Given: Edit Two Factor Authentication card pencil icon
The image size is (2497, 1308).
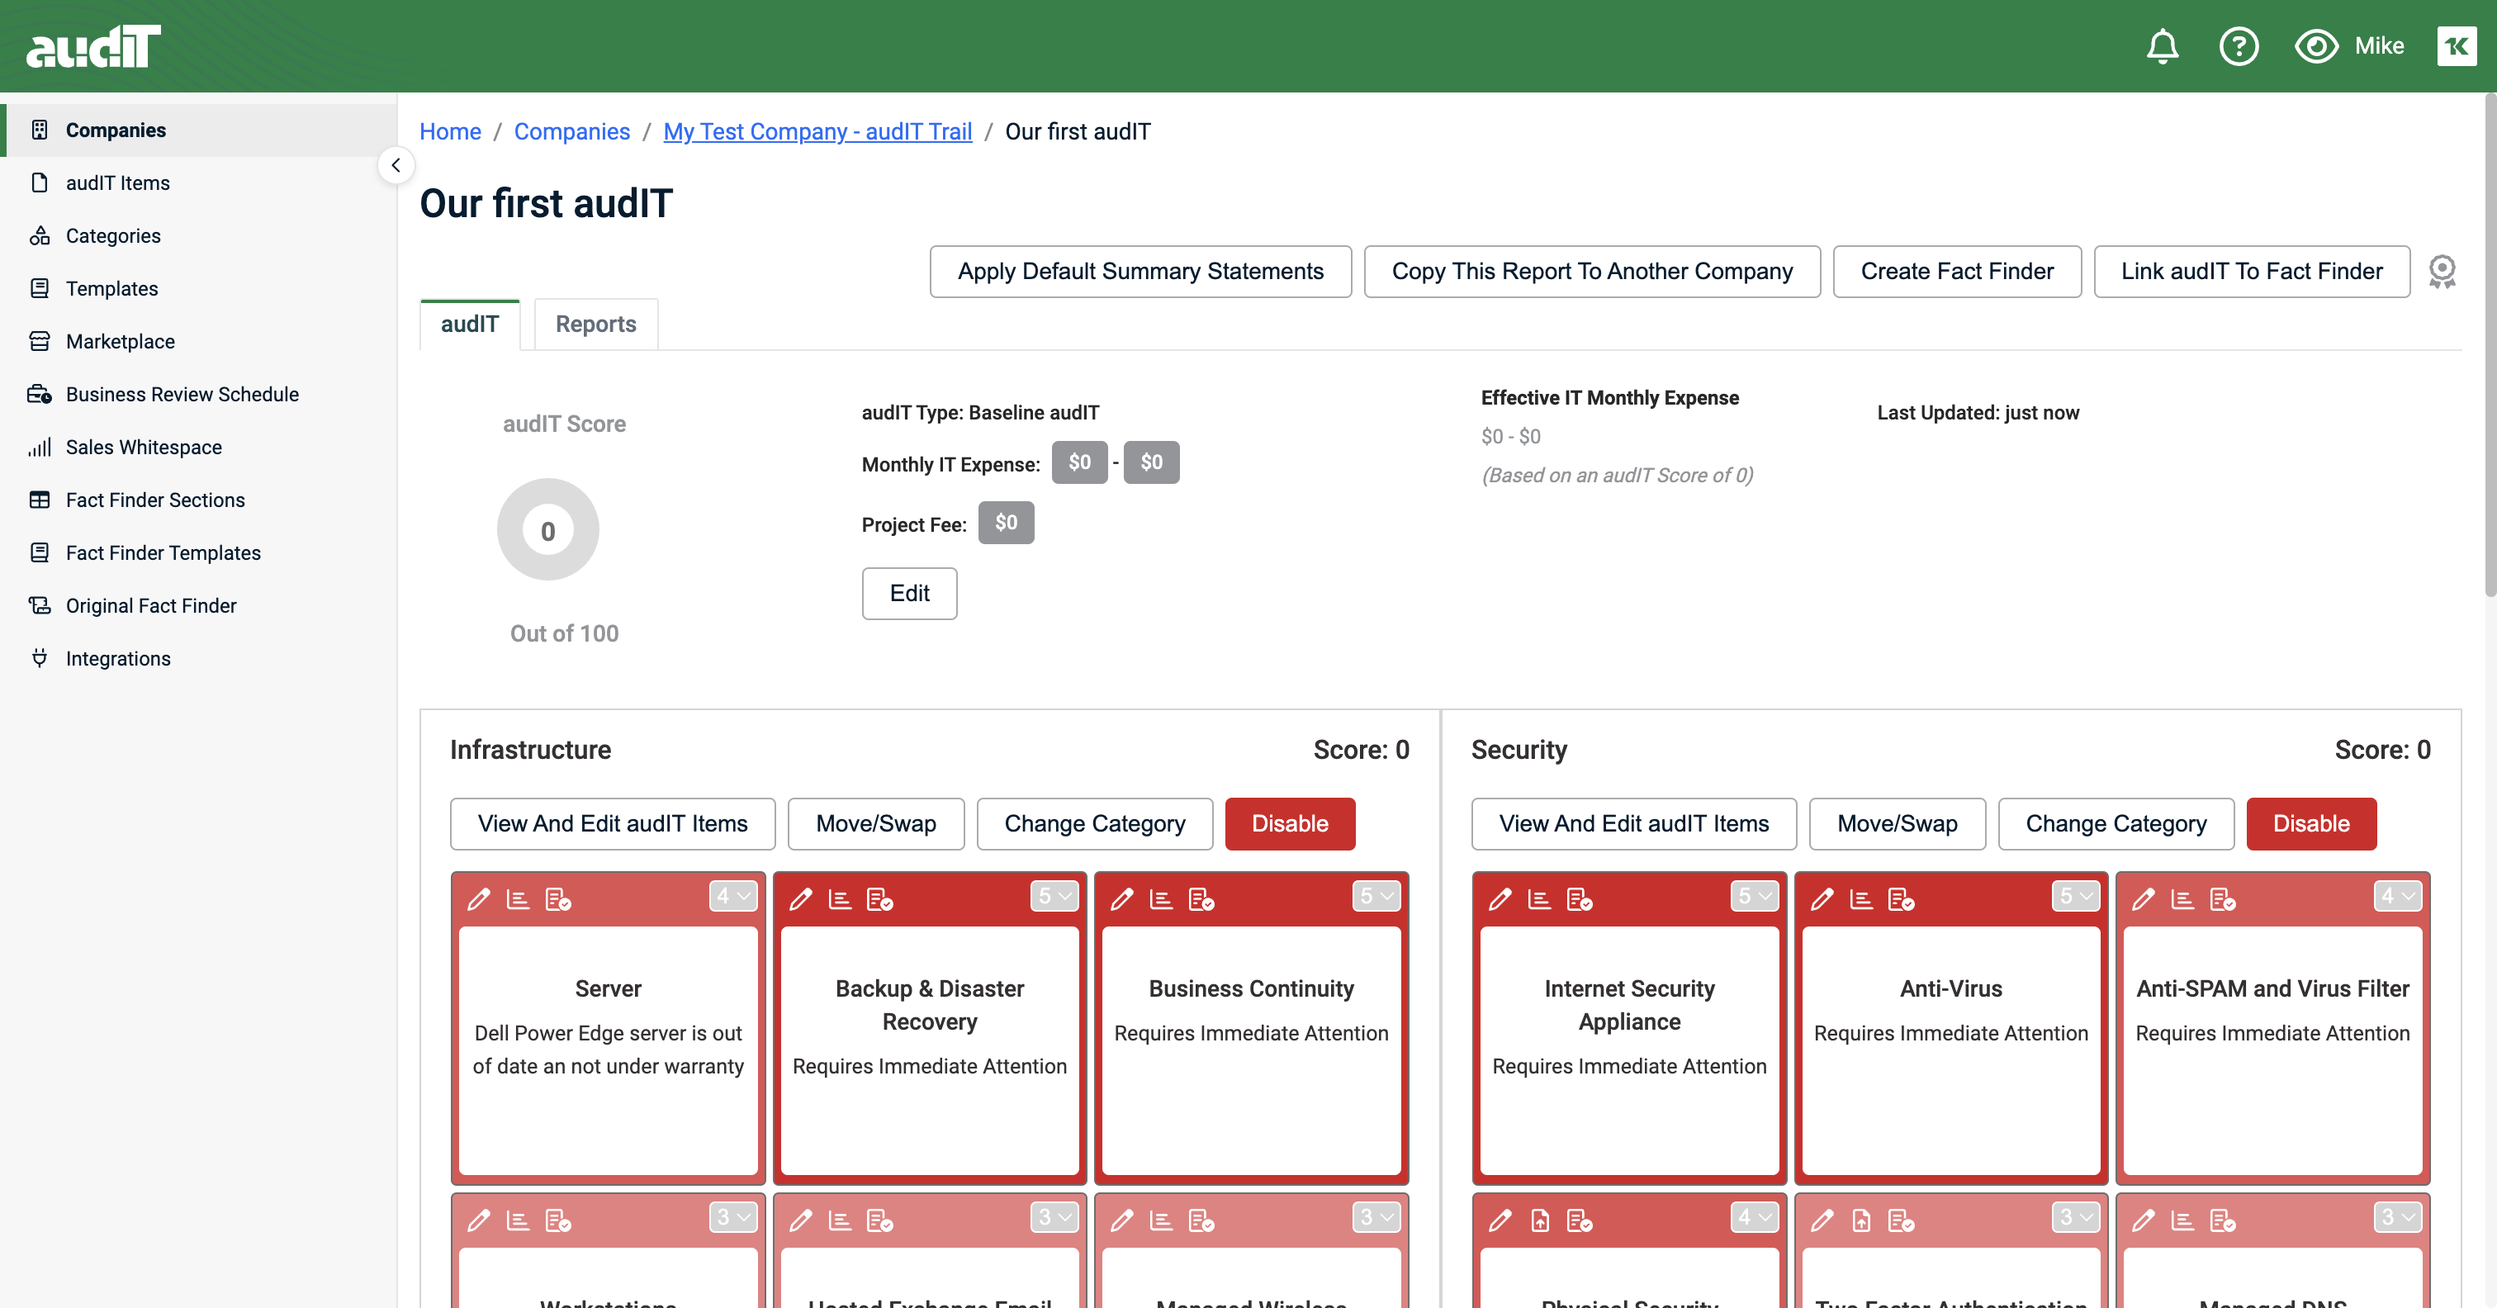Looking at the screenshot, I should 1822,1220.
